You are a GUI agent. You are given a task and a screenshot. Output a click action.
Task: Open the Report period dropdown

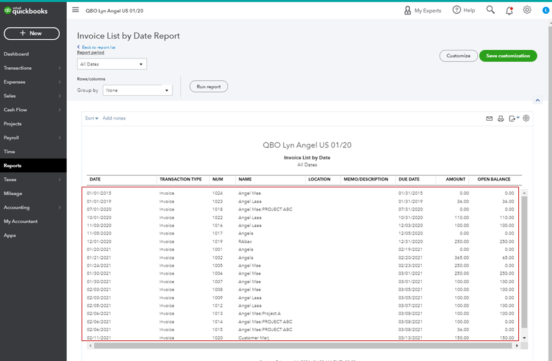pyautogui.click(x=112, y=64)
